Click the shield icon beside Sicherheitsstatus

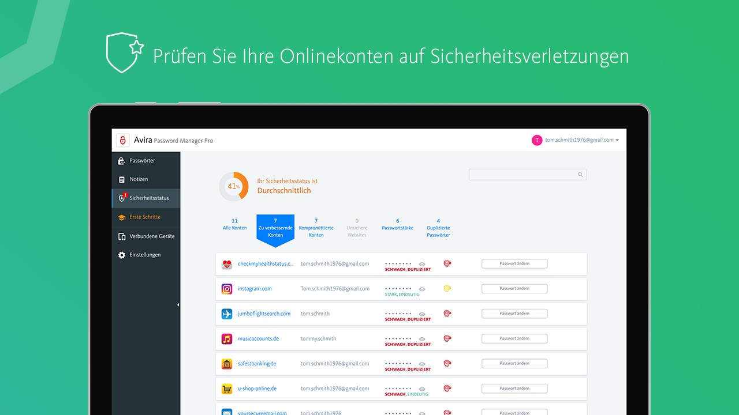click(x=122, y=198)
